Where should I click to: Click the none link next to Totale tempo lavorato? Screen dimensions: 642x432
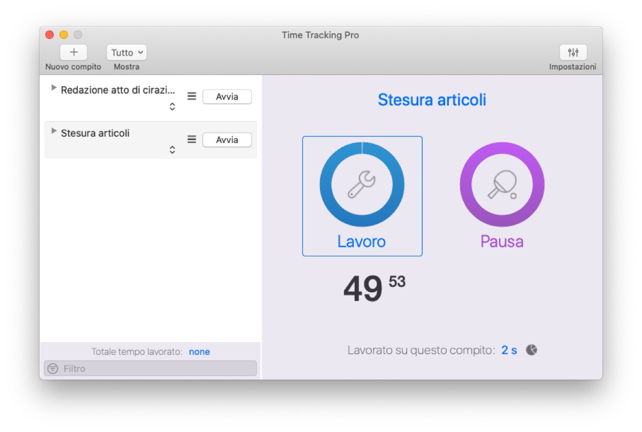coord(199,352)
